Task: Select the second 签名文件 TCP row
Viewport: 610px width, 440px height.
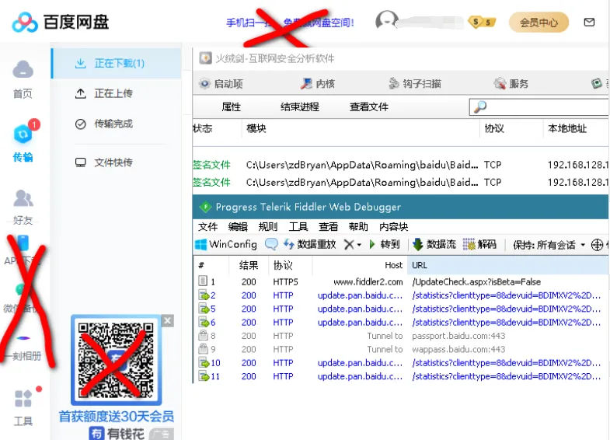Action: [401, 182]
